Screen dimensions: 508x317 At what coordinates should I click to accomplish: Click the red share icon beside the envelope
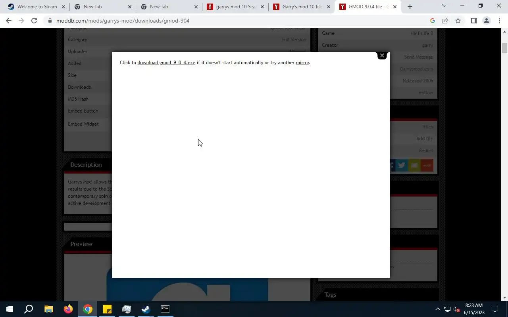(427, 165)
